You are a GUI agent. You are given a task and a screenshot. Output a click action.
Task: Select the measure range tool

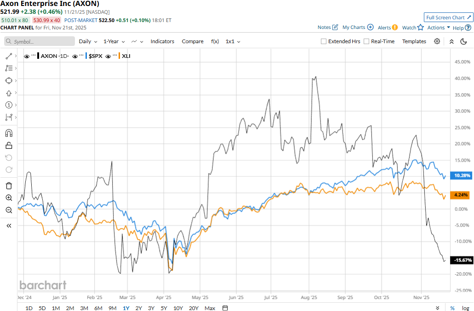9,118
